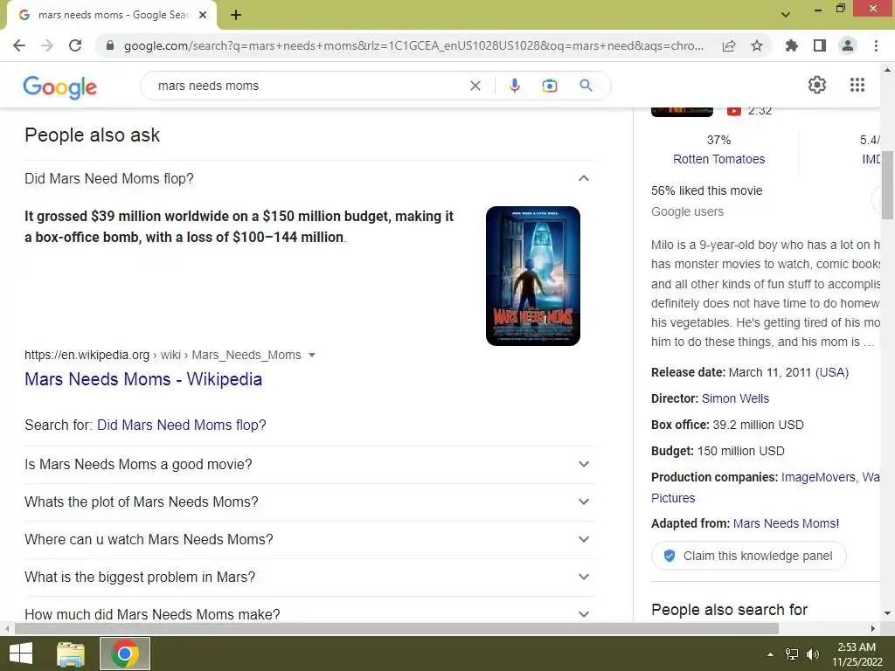895x671 pixels.
Task: Toggle Chrome side panel icon
Action: pos(820,45)
